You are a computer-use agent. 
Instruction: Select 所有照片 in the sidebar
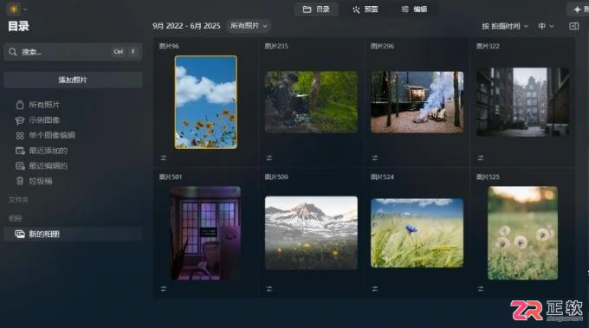(x=44, y=105)
